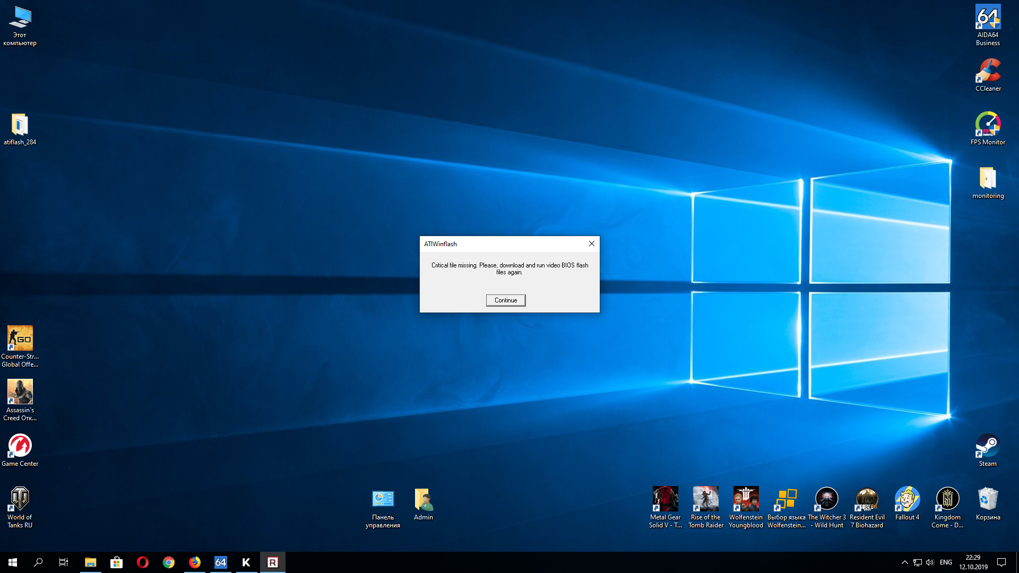Screen dimensions: 1019x573
Task: Open Google Chrome from the taskbar
Action: tap(168, 562)
